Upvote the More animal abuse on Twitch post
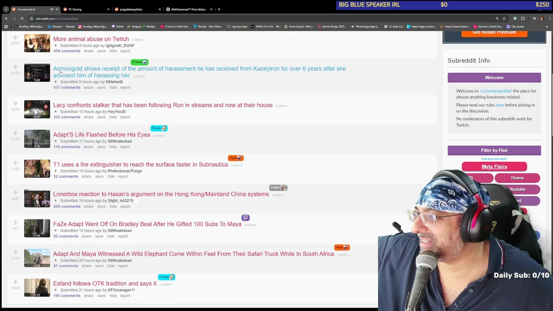The width and height of the screenshot is (553, 311). point(15,38)
